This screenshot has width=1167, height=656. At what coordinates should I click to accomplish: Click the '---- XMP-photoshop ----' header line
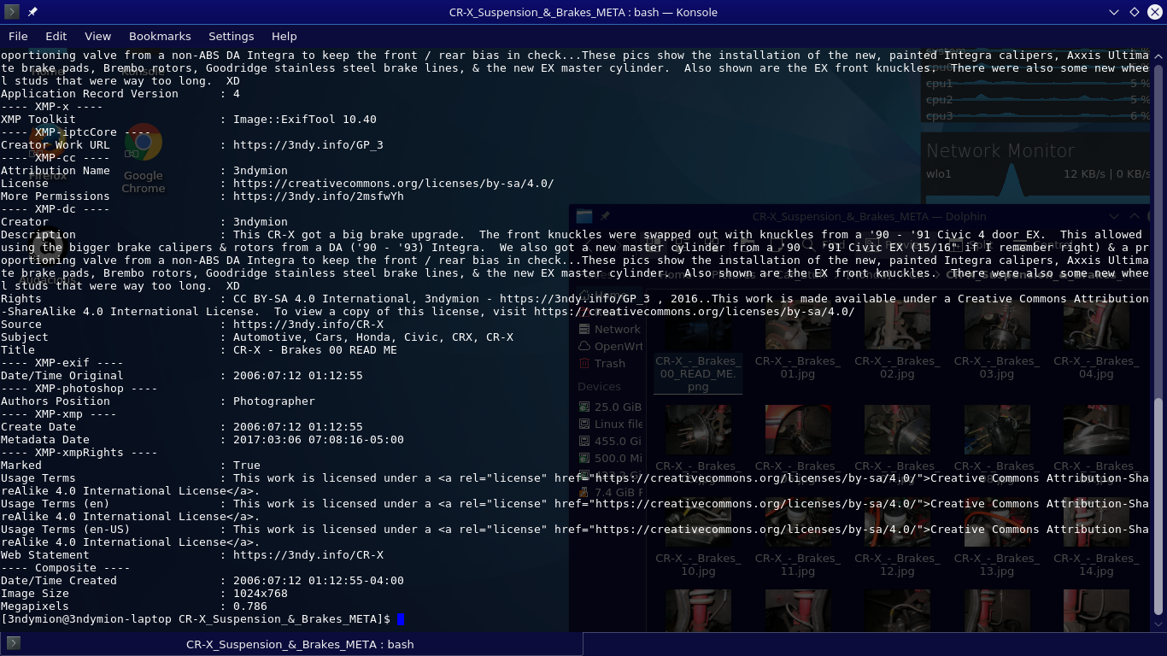(x=79, y=389)
